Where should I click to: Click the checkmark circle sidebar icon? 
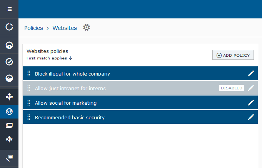coord(9,62)
